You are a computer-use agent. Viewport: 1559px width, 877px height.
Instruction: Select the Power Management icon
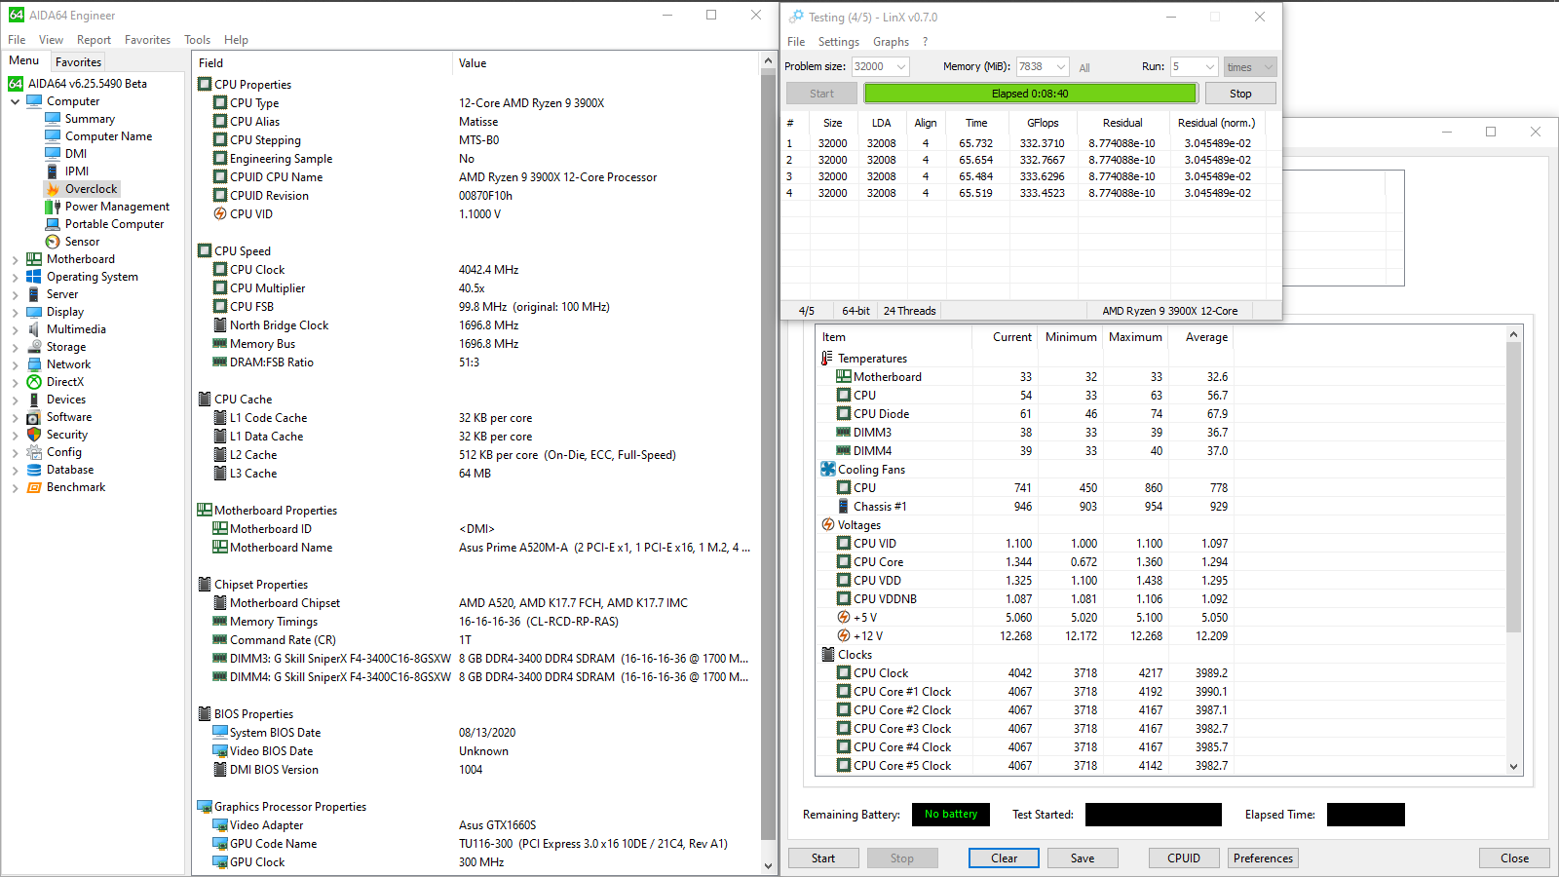pyautogui.click(x=53, y=207)
